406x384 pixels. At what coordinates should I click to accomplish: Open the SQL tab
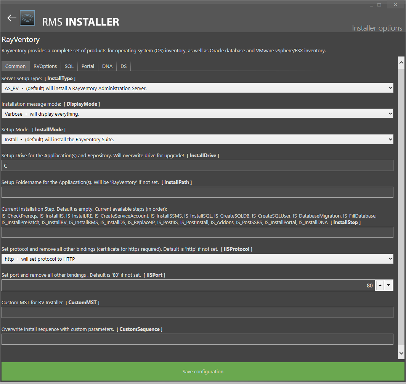coord(69,66)
